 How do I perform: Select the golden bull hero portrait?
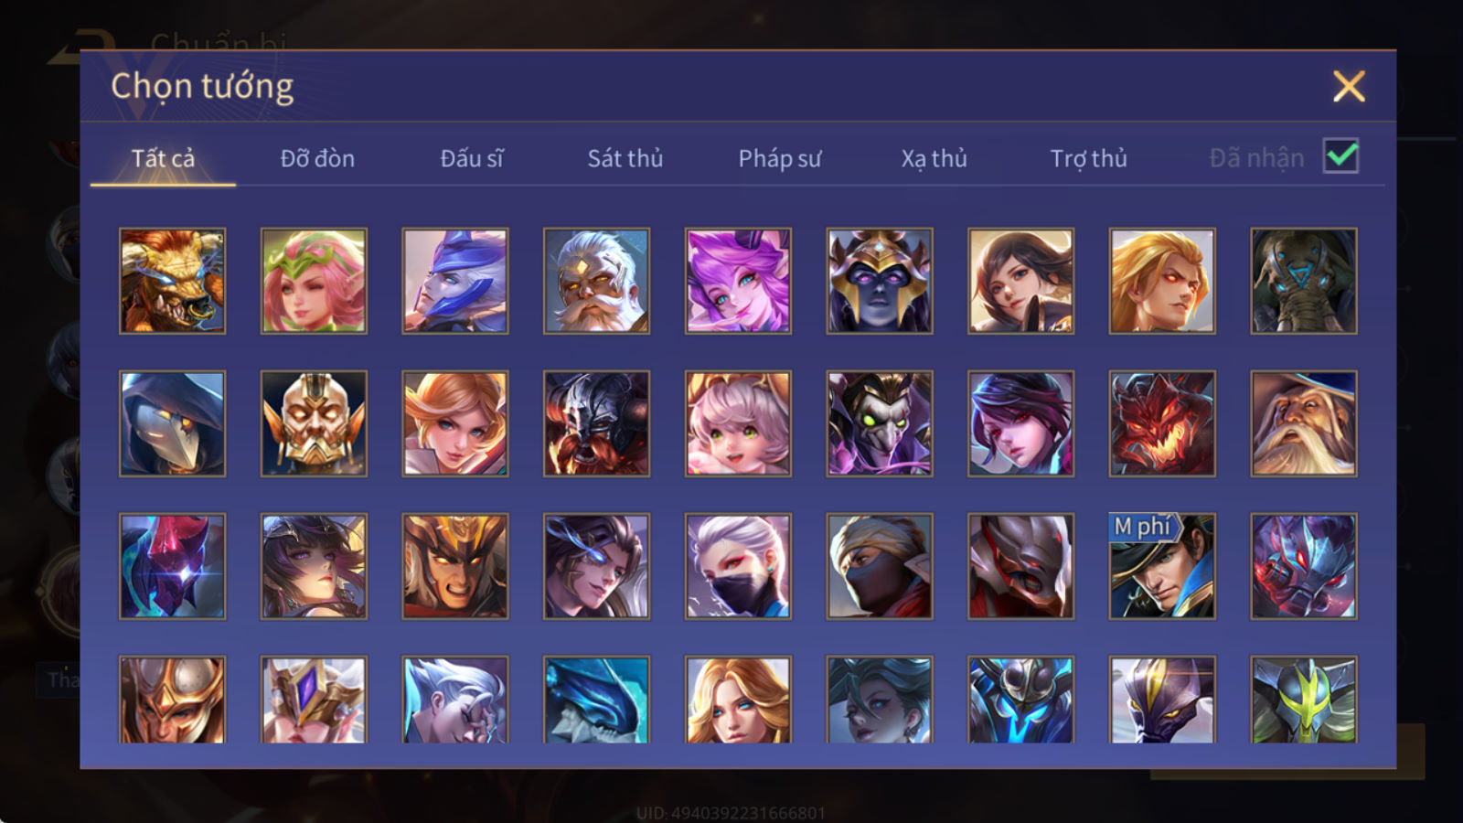[173, 281]
